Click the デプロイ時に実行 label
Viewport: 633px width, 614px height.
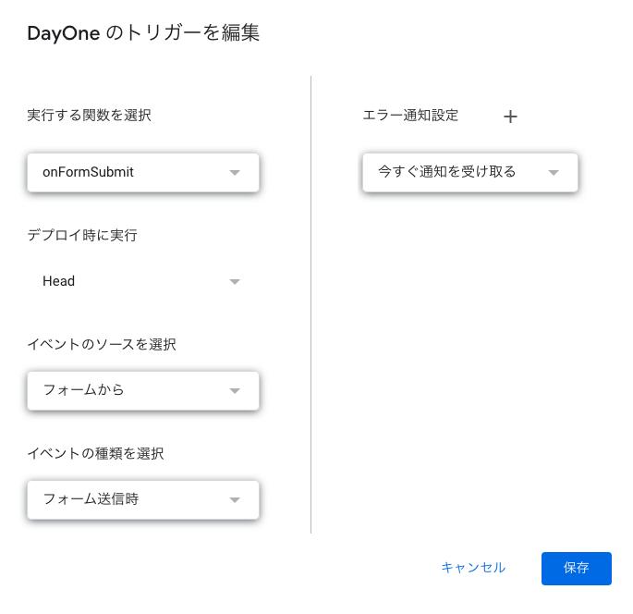pyautogui.click(x=82, y=235)
